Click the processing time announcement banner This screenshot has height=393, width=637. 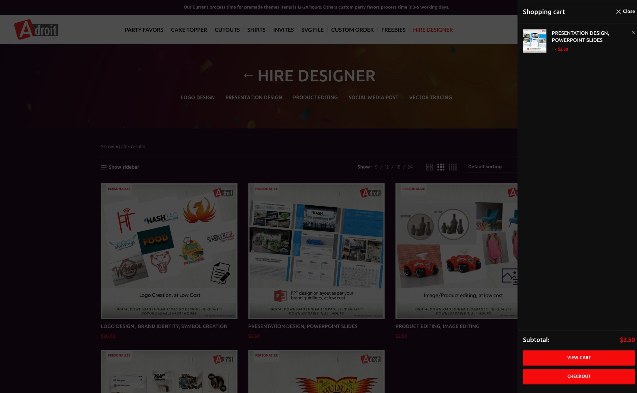pos(316,7)
